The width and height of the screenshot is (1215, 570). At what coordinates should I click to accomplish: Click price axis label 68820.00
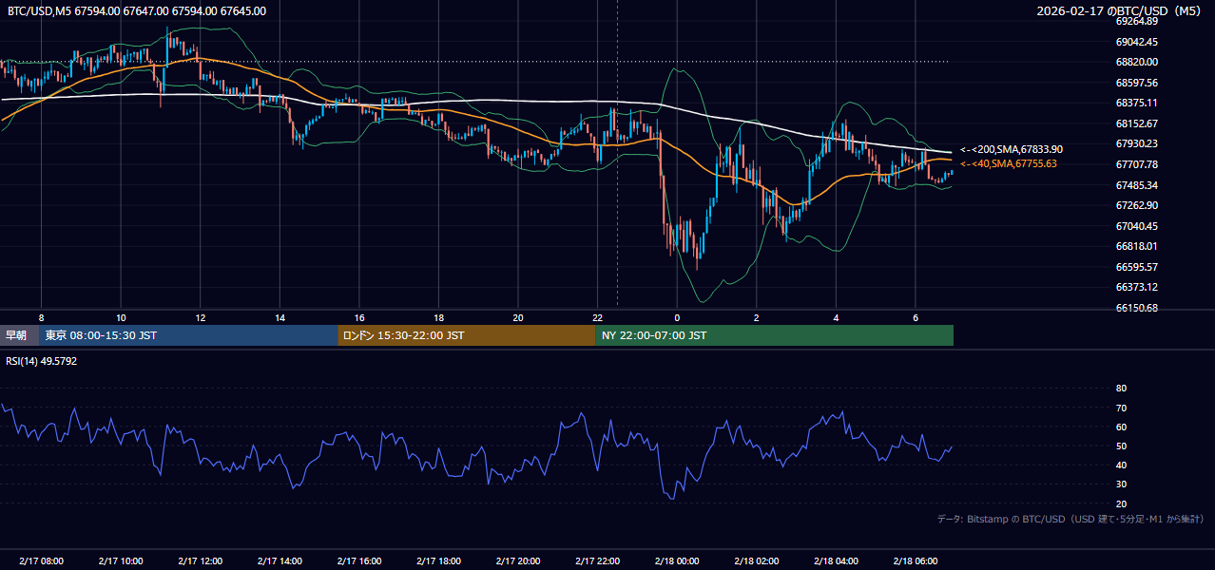point(1136,62)
